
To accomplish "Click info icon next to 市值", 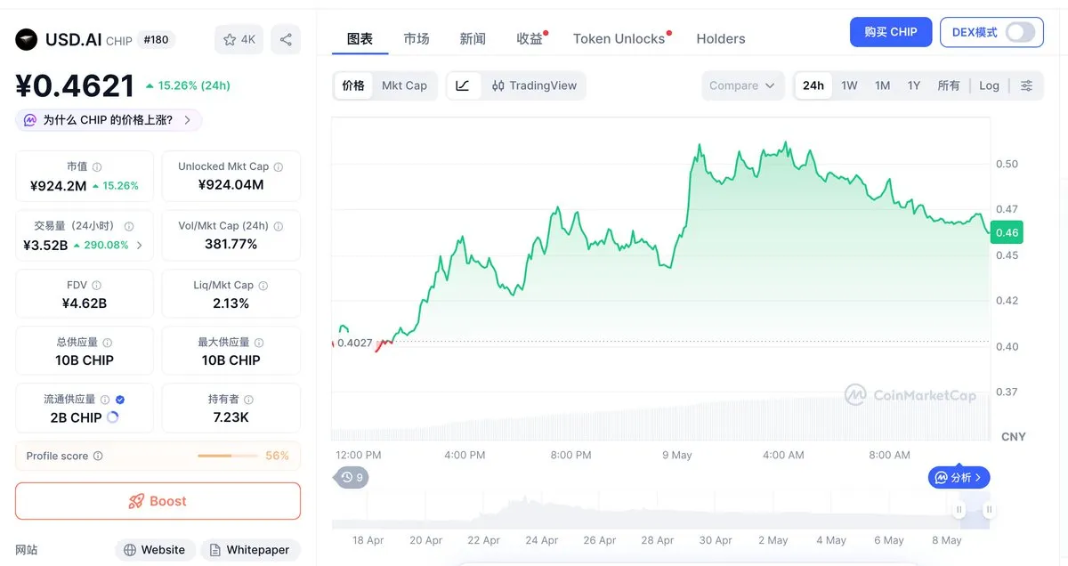I will [97, 166].
